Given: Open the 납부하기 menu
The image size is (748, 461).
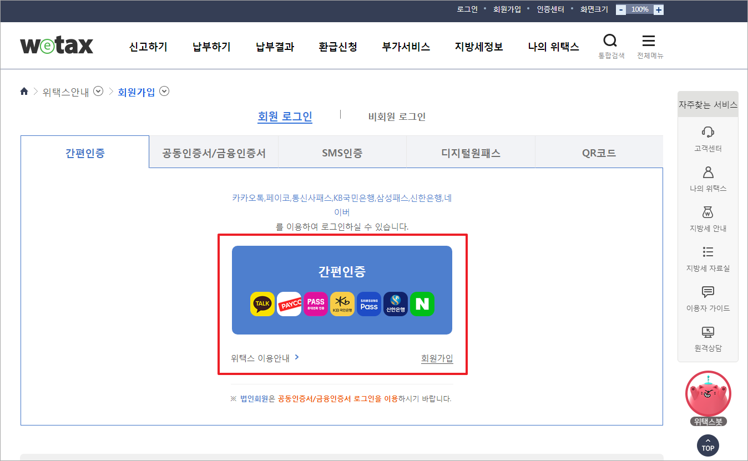Looking at the screenshot, I should pos(211,47).
